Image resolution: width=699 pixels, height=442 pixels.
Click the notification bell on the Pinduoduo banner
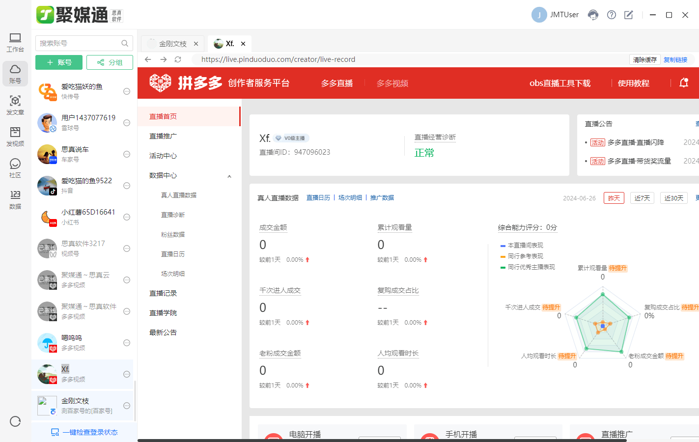(684, 83)
